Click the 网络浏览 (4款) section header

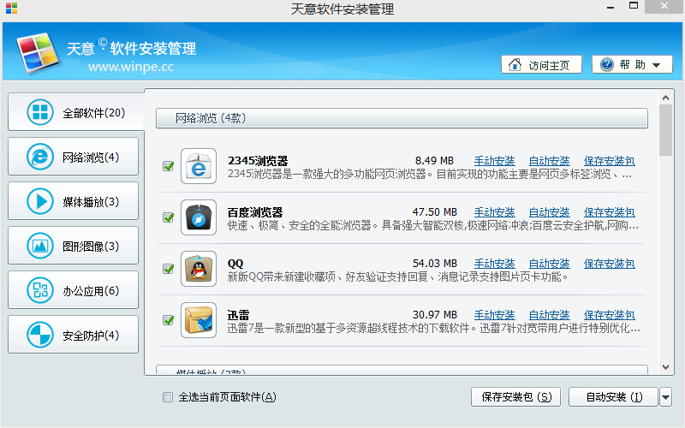402,118
